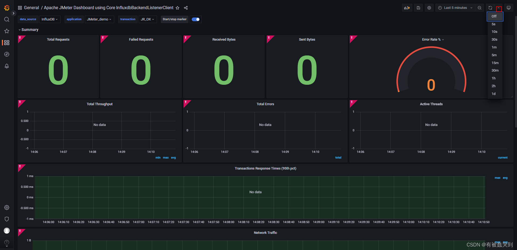The image size is (517, 250).
Task: Mark dashboard as favorite with star icon
Action: [x=177, y=8]
